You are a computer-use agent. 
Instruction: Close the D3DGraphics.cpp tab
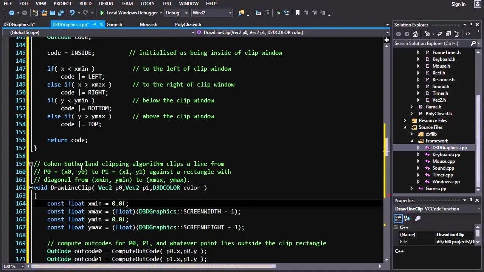[101, 25]
